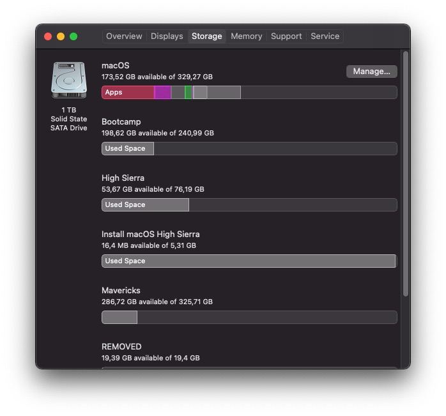Click the Manage... button
The image size is (446, 416).
(371, 72)
